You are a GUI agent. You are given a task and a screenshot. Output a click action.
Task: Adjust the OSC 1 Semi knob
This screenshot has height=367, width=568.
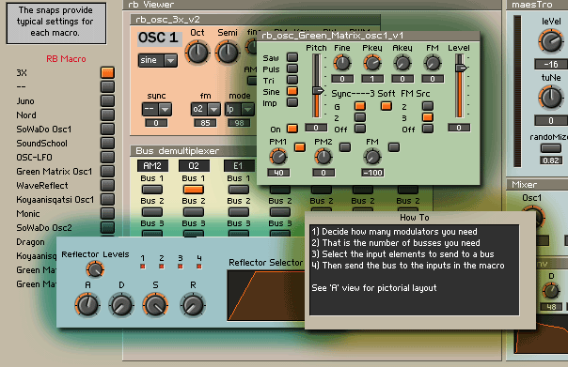point(228,53)
